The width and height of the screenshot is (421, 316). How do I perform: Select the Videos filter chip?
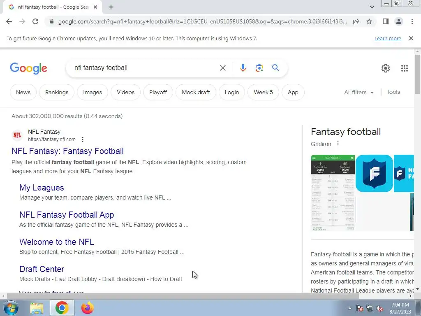[x=126, y=92]
